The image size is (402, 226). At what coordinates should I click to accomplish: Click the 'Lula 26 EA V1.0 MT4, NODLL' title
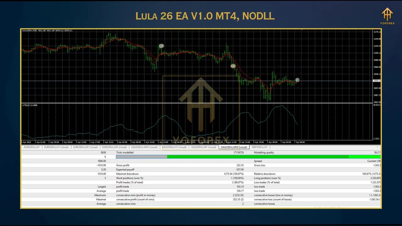coord(205,16)
